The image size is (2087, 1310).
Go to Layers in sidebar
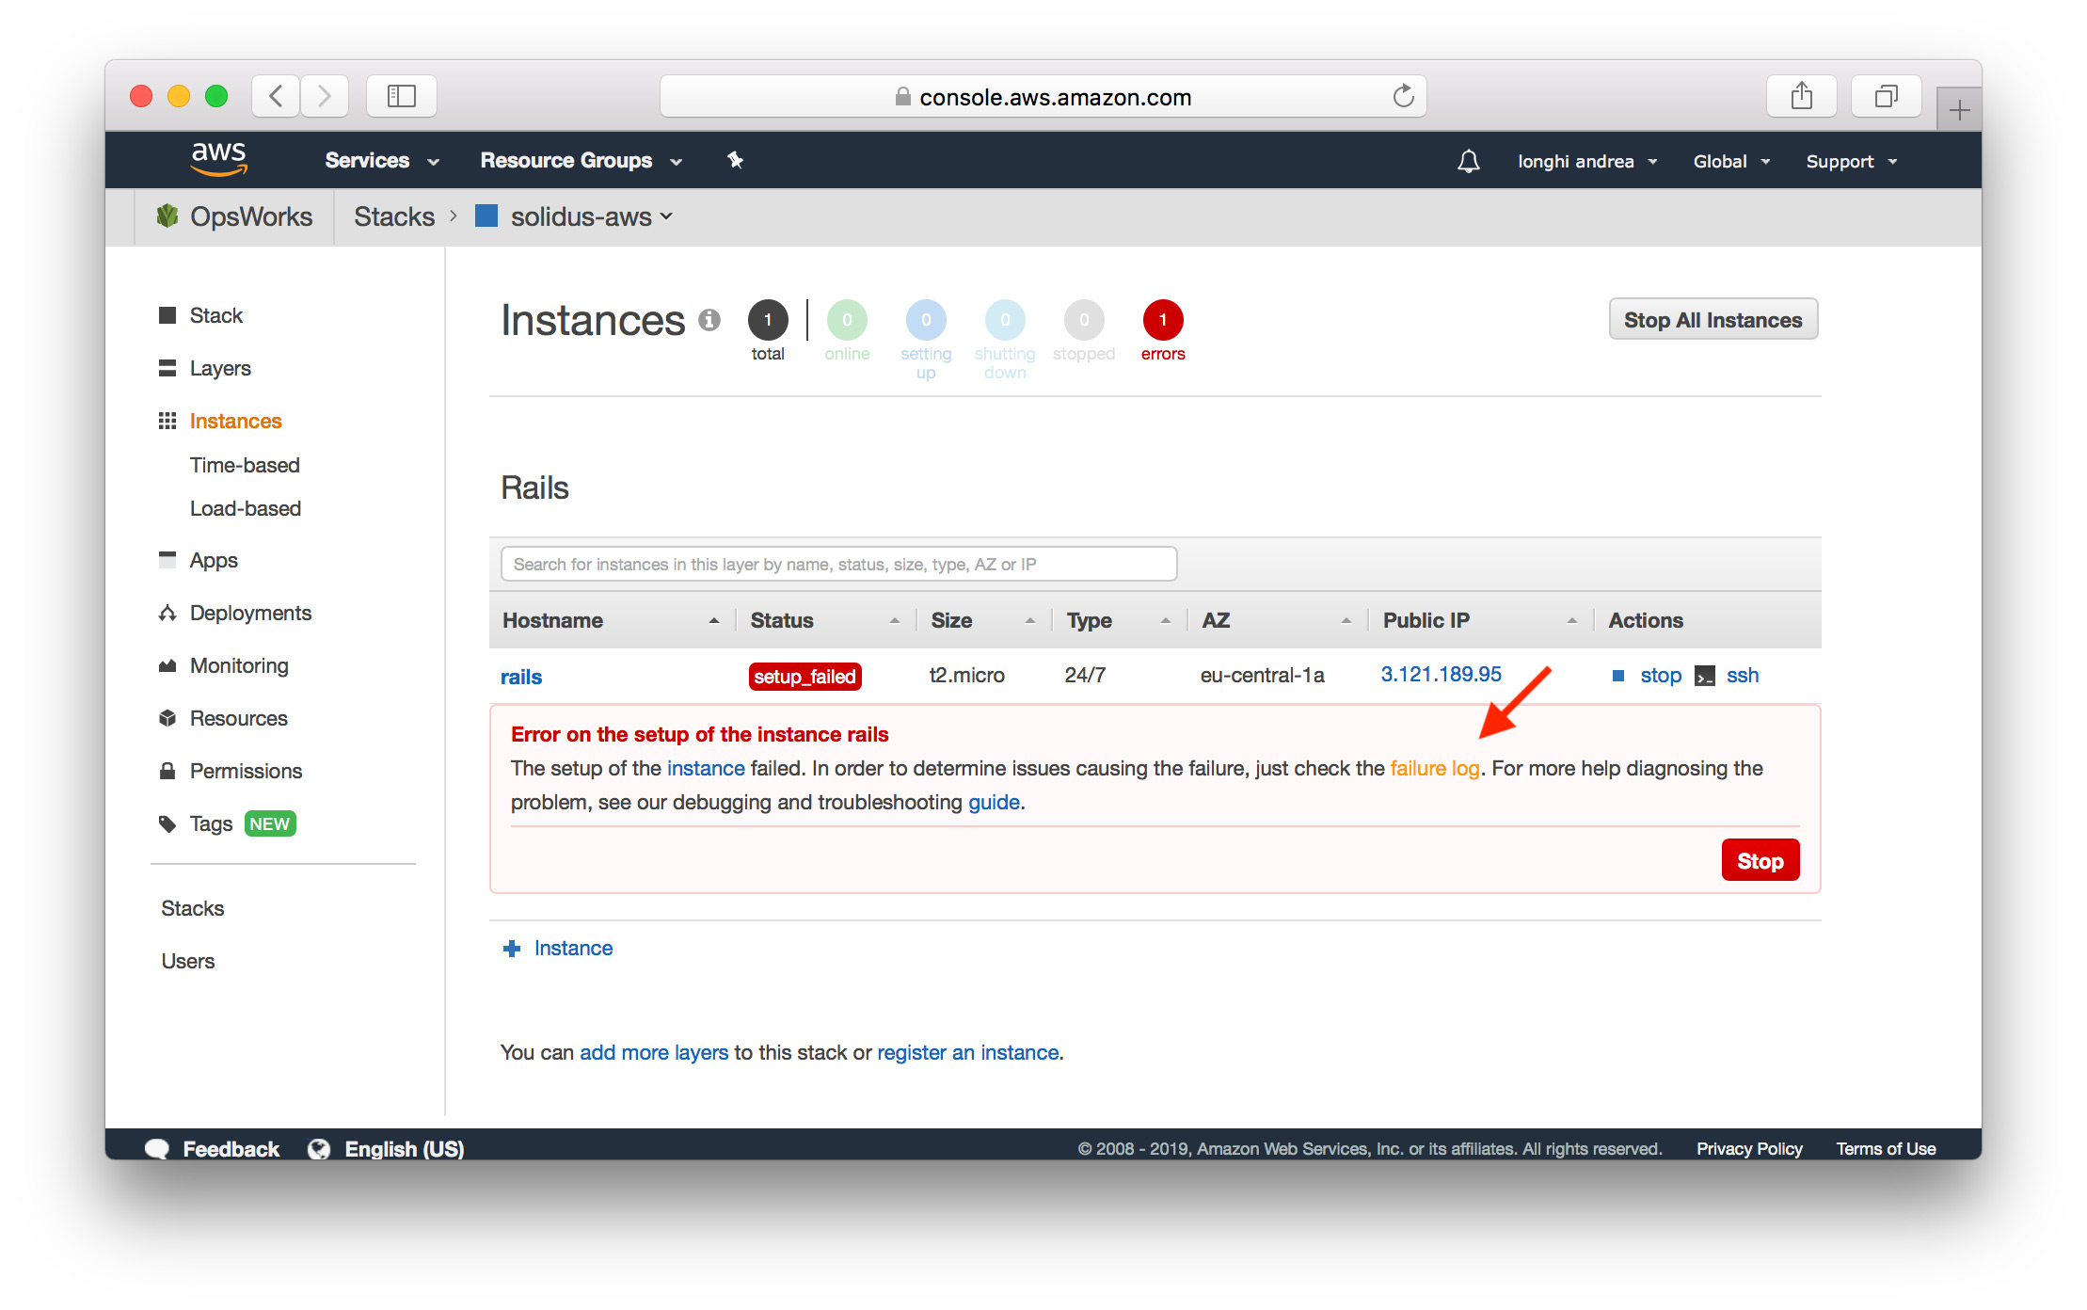pos(220,368)
